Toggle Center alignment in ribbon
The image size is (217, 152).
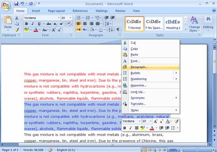85,24
